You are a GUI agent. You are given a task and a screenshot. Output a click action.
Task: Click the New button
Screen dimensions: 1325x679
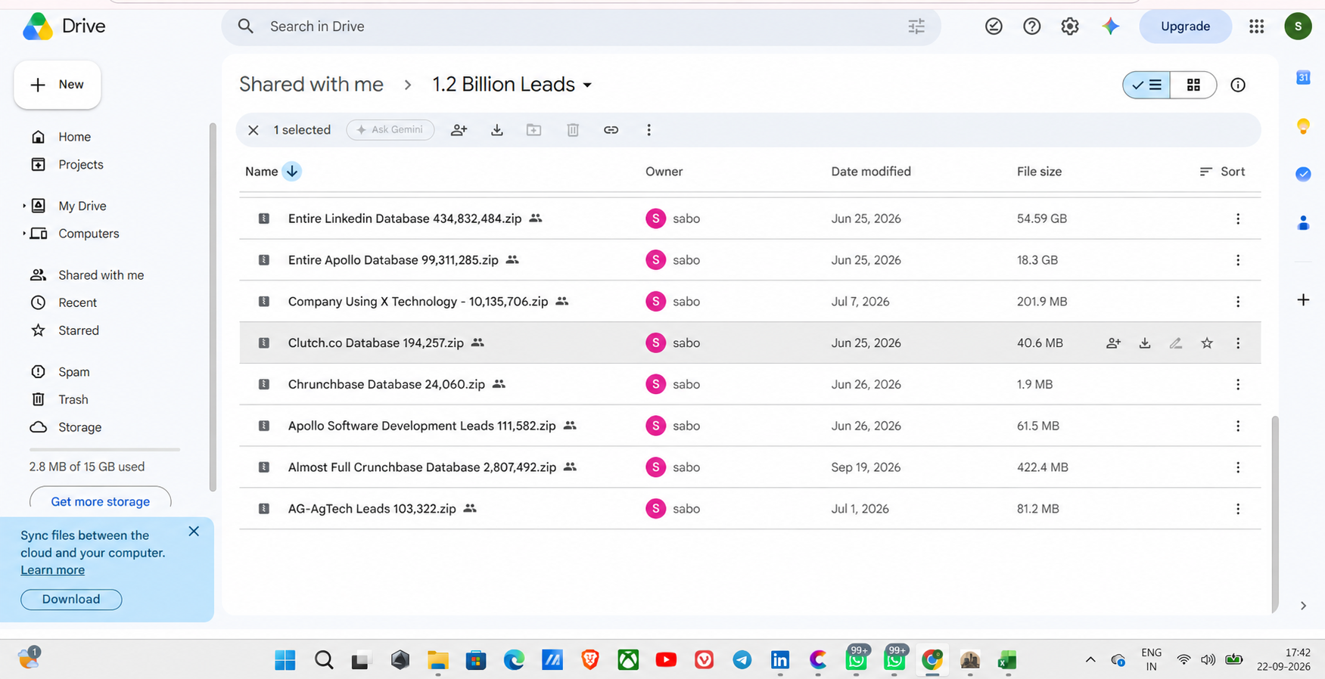(58, 85)
